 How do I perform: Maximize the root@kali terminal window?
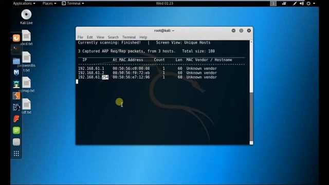point(241,31)
